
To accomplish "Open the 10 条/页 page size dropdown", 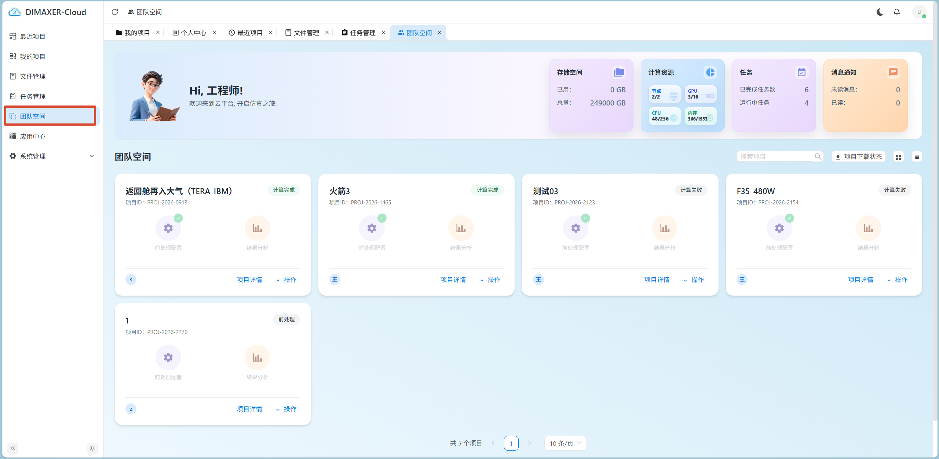I will point(565,443).
